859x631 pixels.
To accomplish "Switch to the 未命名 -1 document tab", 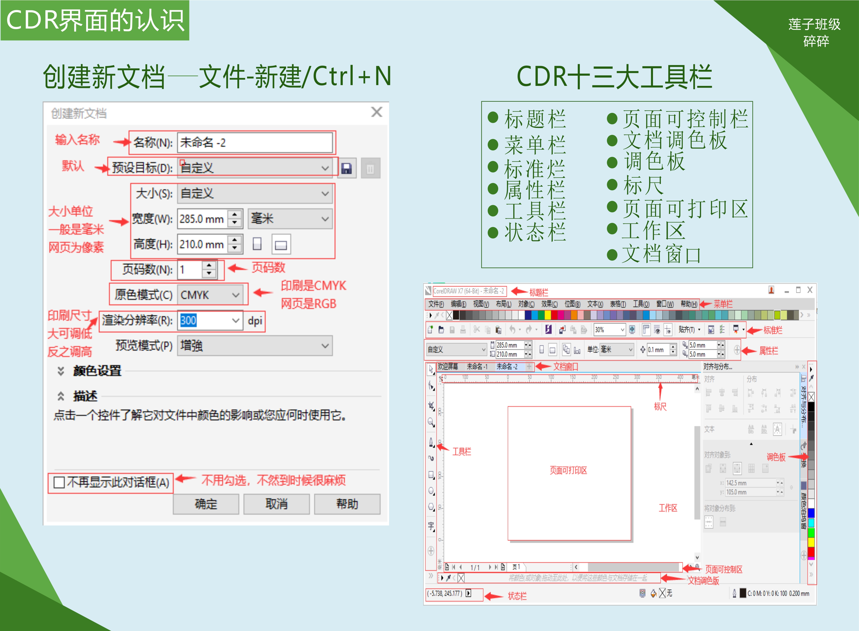I will pyautogui.click(x=477, y=367).
